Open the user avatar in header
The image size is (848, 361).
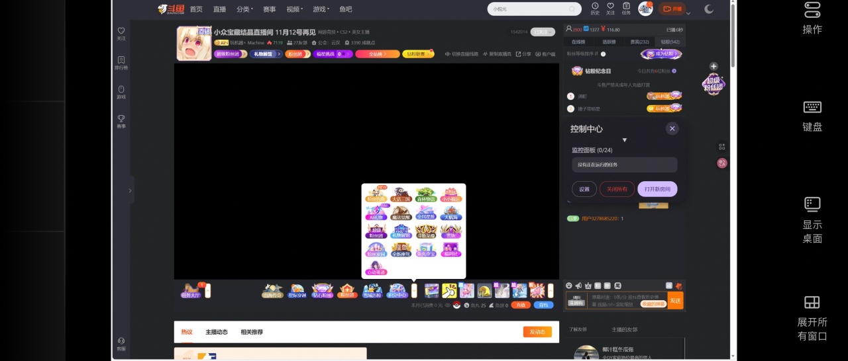pos(645,9)
